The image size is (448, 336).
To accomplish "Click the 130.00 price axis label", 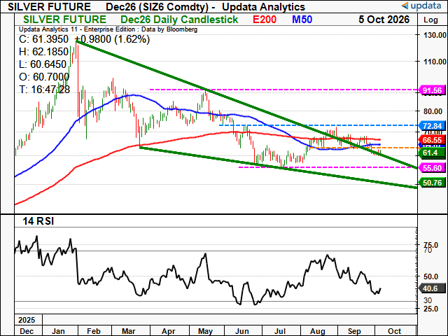I will point(435,35).
